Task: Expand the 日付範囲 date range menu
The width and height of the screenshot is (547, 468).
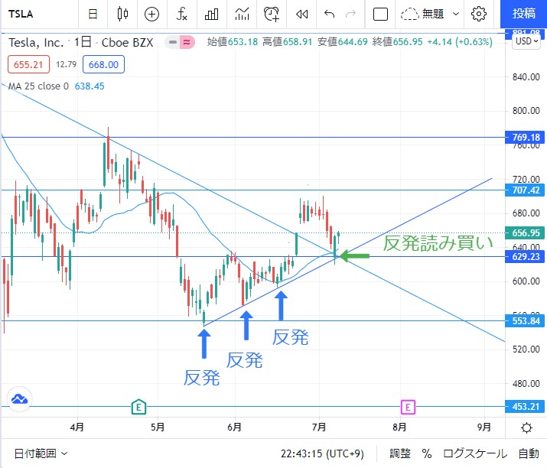Action: [x=37, y=453]
